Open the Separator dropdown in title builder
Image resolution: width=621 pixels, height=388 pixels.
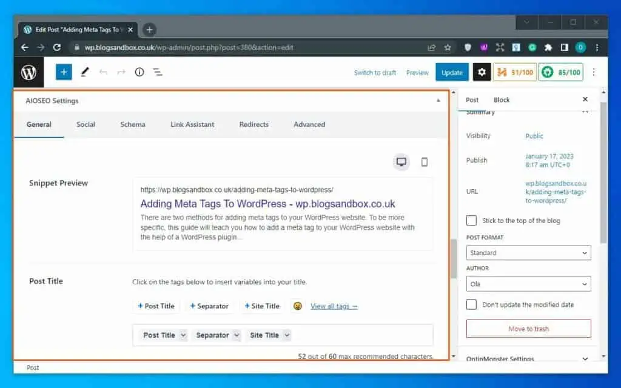tap(217, 335)
